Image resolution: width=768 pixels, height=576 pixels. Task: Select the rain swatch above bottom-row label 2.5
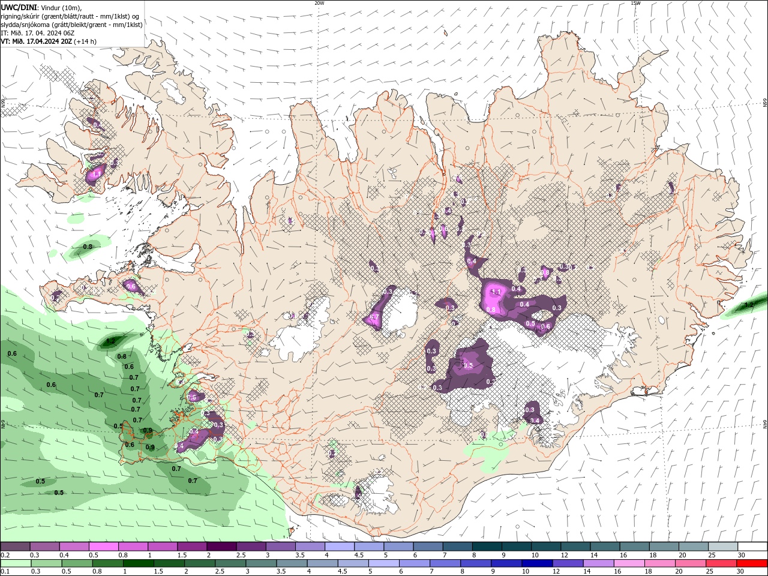tap(231, 563)
